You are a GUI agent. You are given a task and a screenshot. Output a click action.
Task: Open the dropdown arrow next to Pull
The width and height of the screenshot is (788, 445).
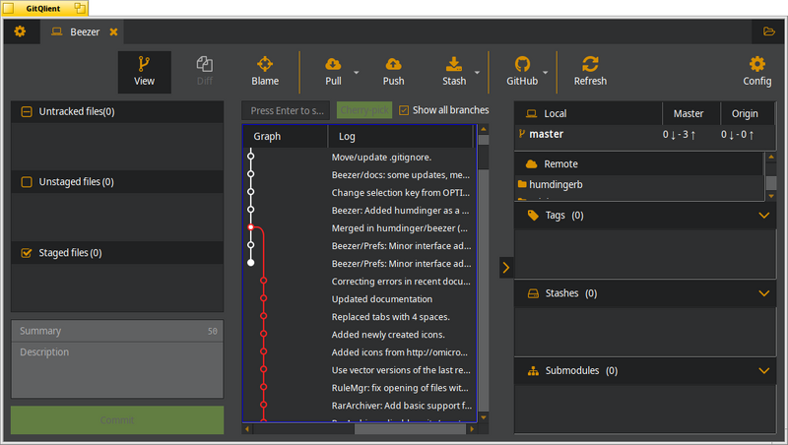357,72
